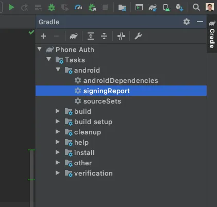Image resolution: width=217 pixels, height=207 pixels.
Task: Open Project Structure folder icon
Action: coord(122,8)
